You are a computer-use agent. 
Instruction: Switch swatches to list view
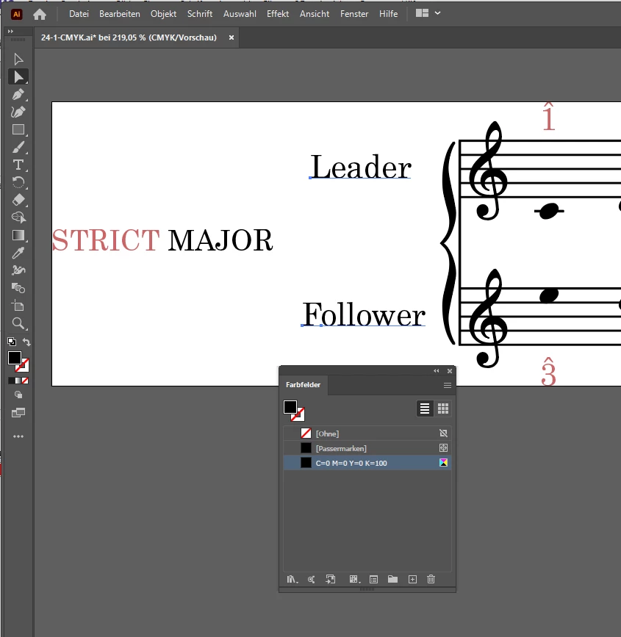(x=425, y=409)
